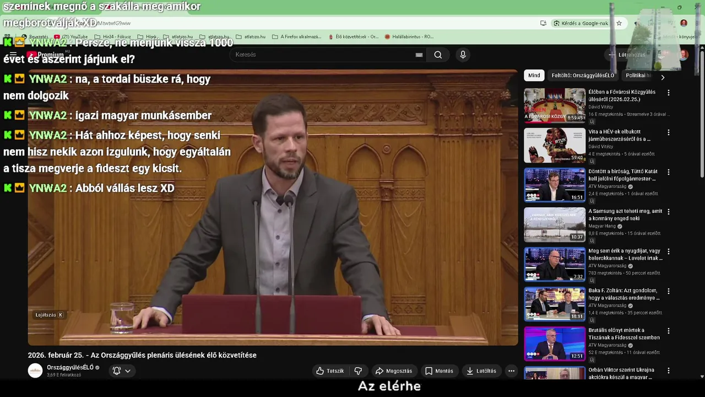The image size is (705, 397).
Task: Start voice search with the microphone icon
Action: pyautogui.click(x=463, y=55)
